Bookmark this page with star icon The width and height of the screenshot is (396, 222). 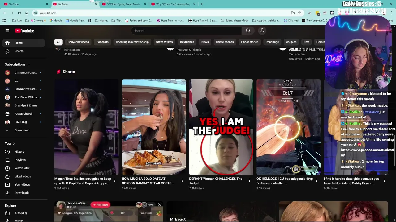299,13
